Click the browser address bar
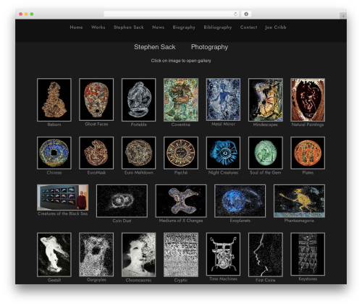The image size is (362, 306). pyautogui.click(x=172, y=14)
